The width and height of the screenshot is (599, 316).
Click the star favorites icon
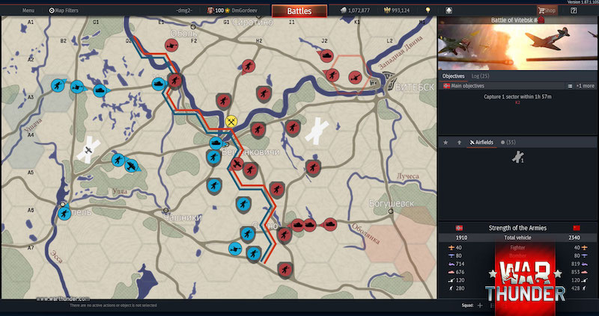pyautogui.click(x=446, y=142)
